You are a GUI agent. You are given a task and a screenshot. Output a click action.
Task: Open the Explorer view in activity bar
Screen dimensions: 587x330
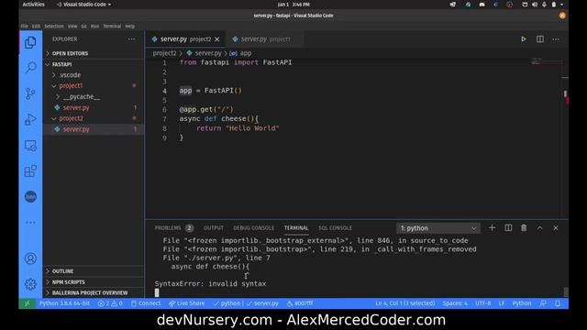pos(30,43)
